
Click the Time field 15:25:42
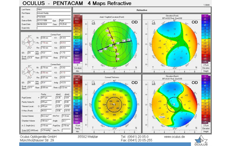click(x=65, y=24)
